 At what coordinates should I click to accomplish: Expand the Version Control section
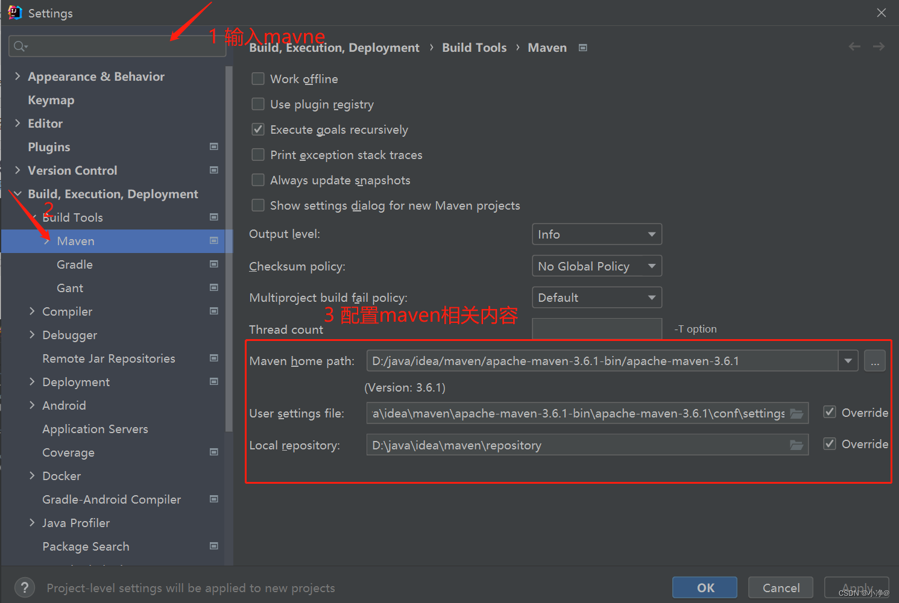click(17, 170)
